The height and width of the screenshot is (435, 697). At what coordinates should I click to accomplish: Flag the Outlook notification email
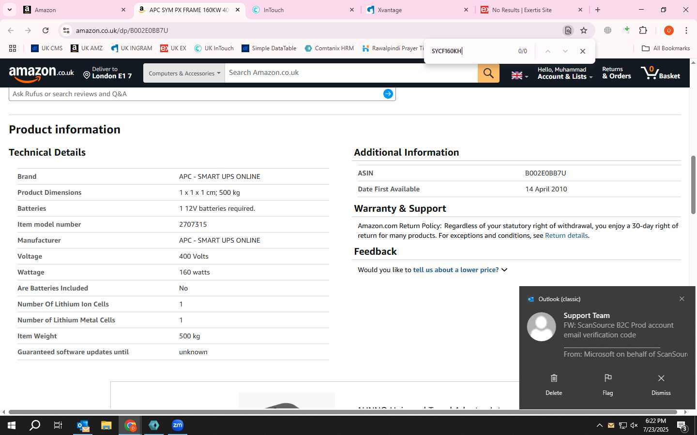pyautogui.click(x=607, y=384)
